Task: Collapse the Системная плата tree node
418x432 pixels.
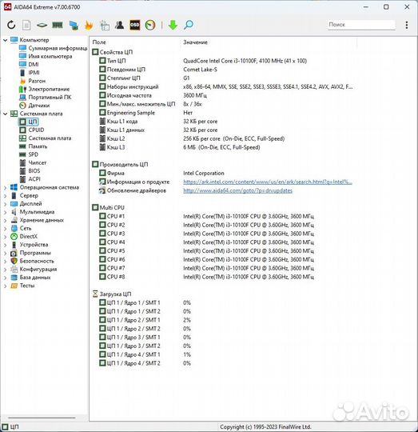Action: [x=5, y=114]
